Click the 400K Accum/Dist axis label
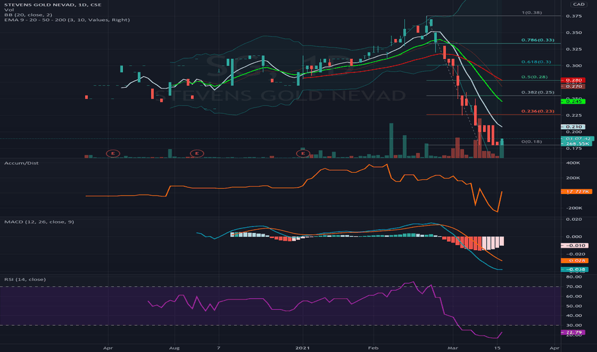The width and height of the screenshot is (597, 352). click(573, 163)
